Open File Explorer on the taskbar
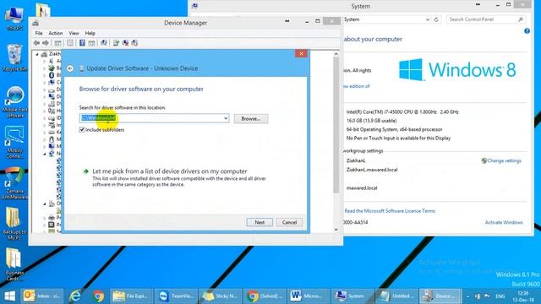This screenshot has height=304, width=541. click(x=131, y=296)
